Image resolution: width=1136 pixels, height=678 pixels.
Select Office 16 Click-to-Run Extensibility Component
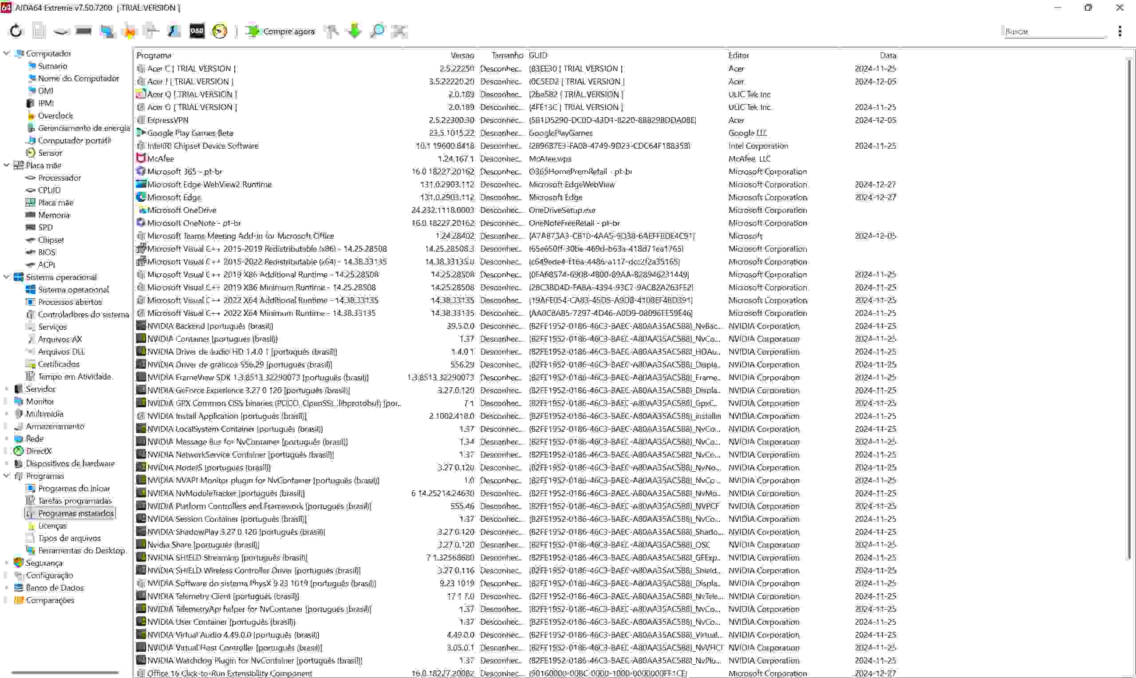tap(516, 673)
